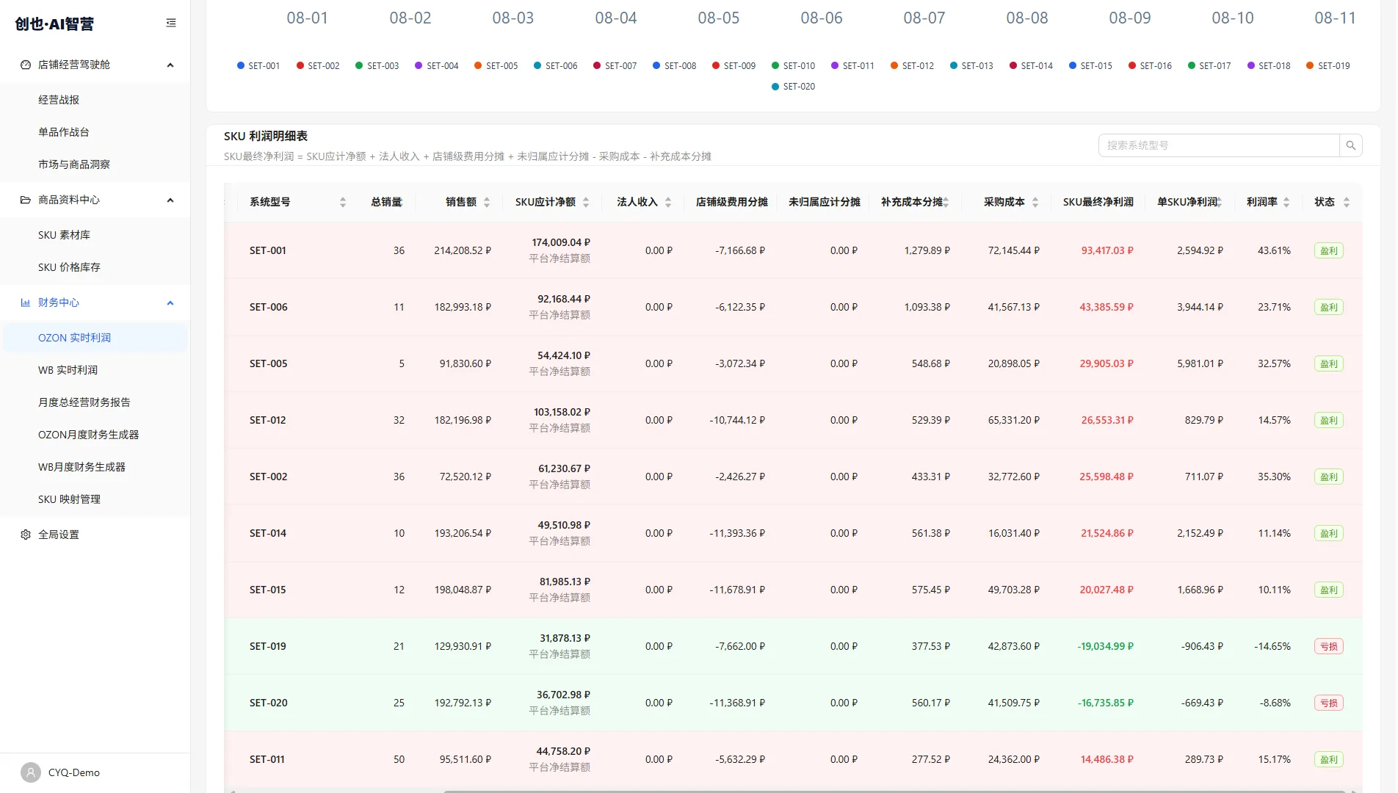Toggle SET-005 series in chart legend
Screen dimensions: 1398x793
pyautogui.click(x=496, y=65)
